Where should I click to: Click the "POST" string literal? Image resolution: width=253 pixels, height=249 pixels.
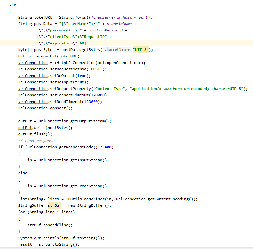click(95, 69)
